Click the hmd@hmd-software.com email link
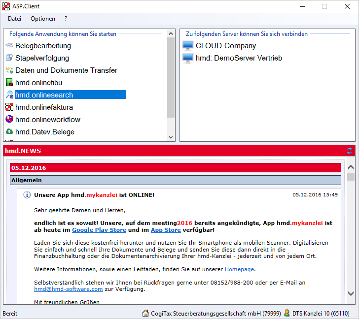 (x=69, y=289)
